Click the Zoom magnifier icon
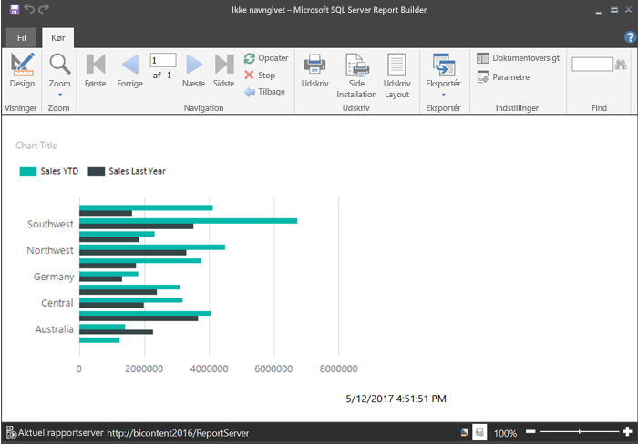 click(60, 65)
